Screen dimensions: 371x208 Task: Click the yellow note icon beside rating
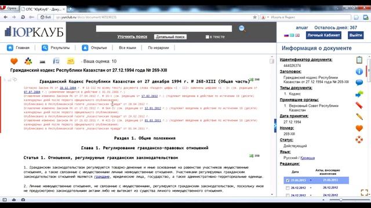71,61
